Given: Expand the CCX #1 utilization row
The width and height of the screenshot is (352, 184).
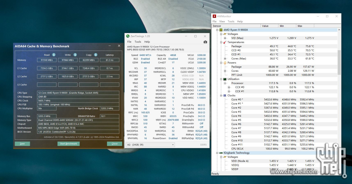Looking at the screenshot, I should (x=229, y=91).
